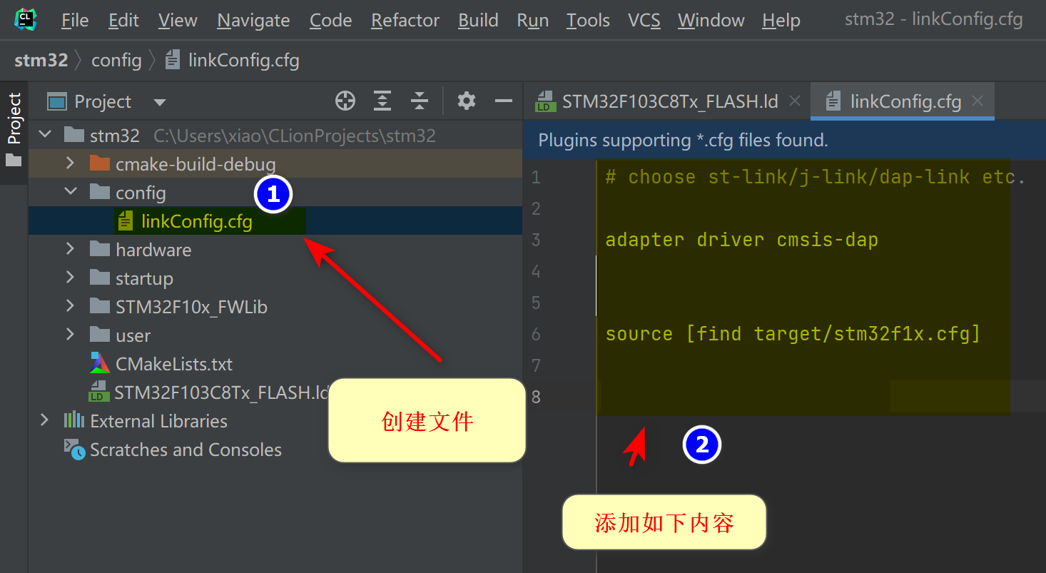Select the config folder in tree

[275, 193]
